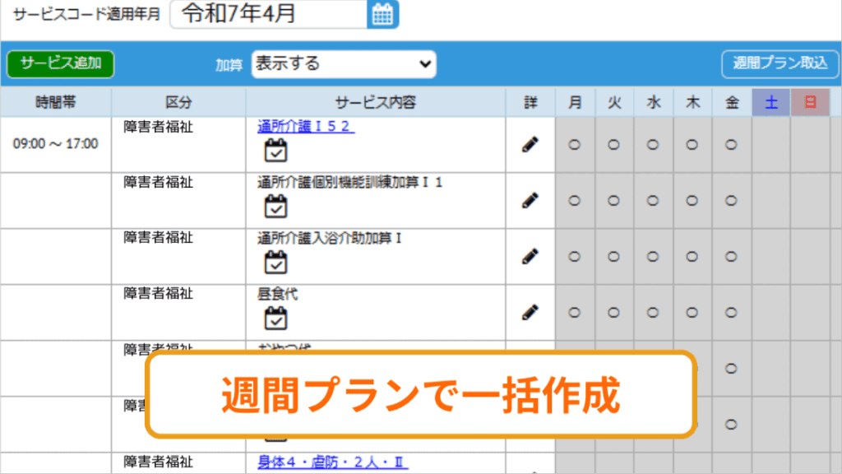
Task: Click the 通所介護入浴介助加算Ⅰ text
Action: [329, 239]
